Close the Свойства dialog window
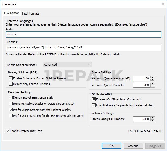 click(x=162, y=4)
